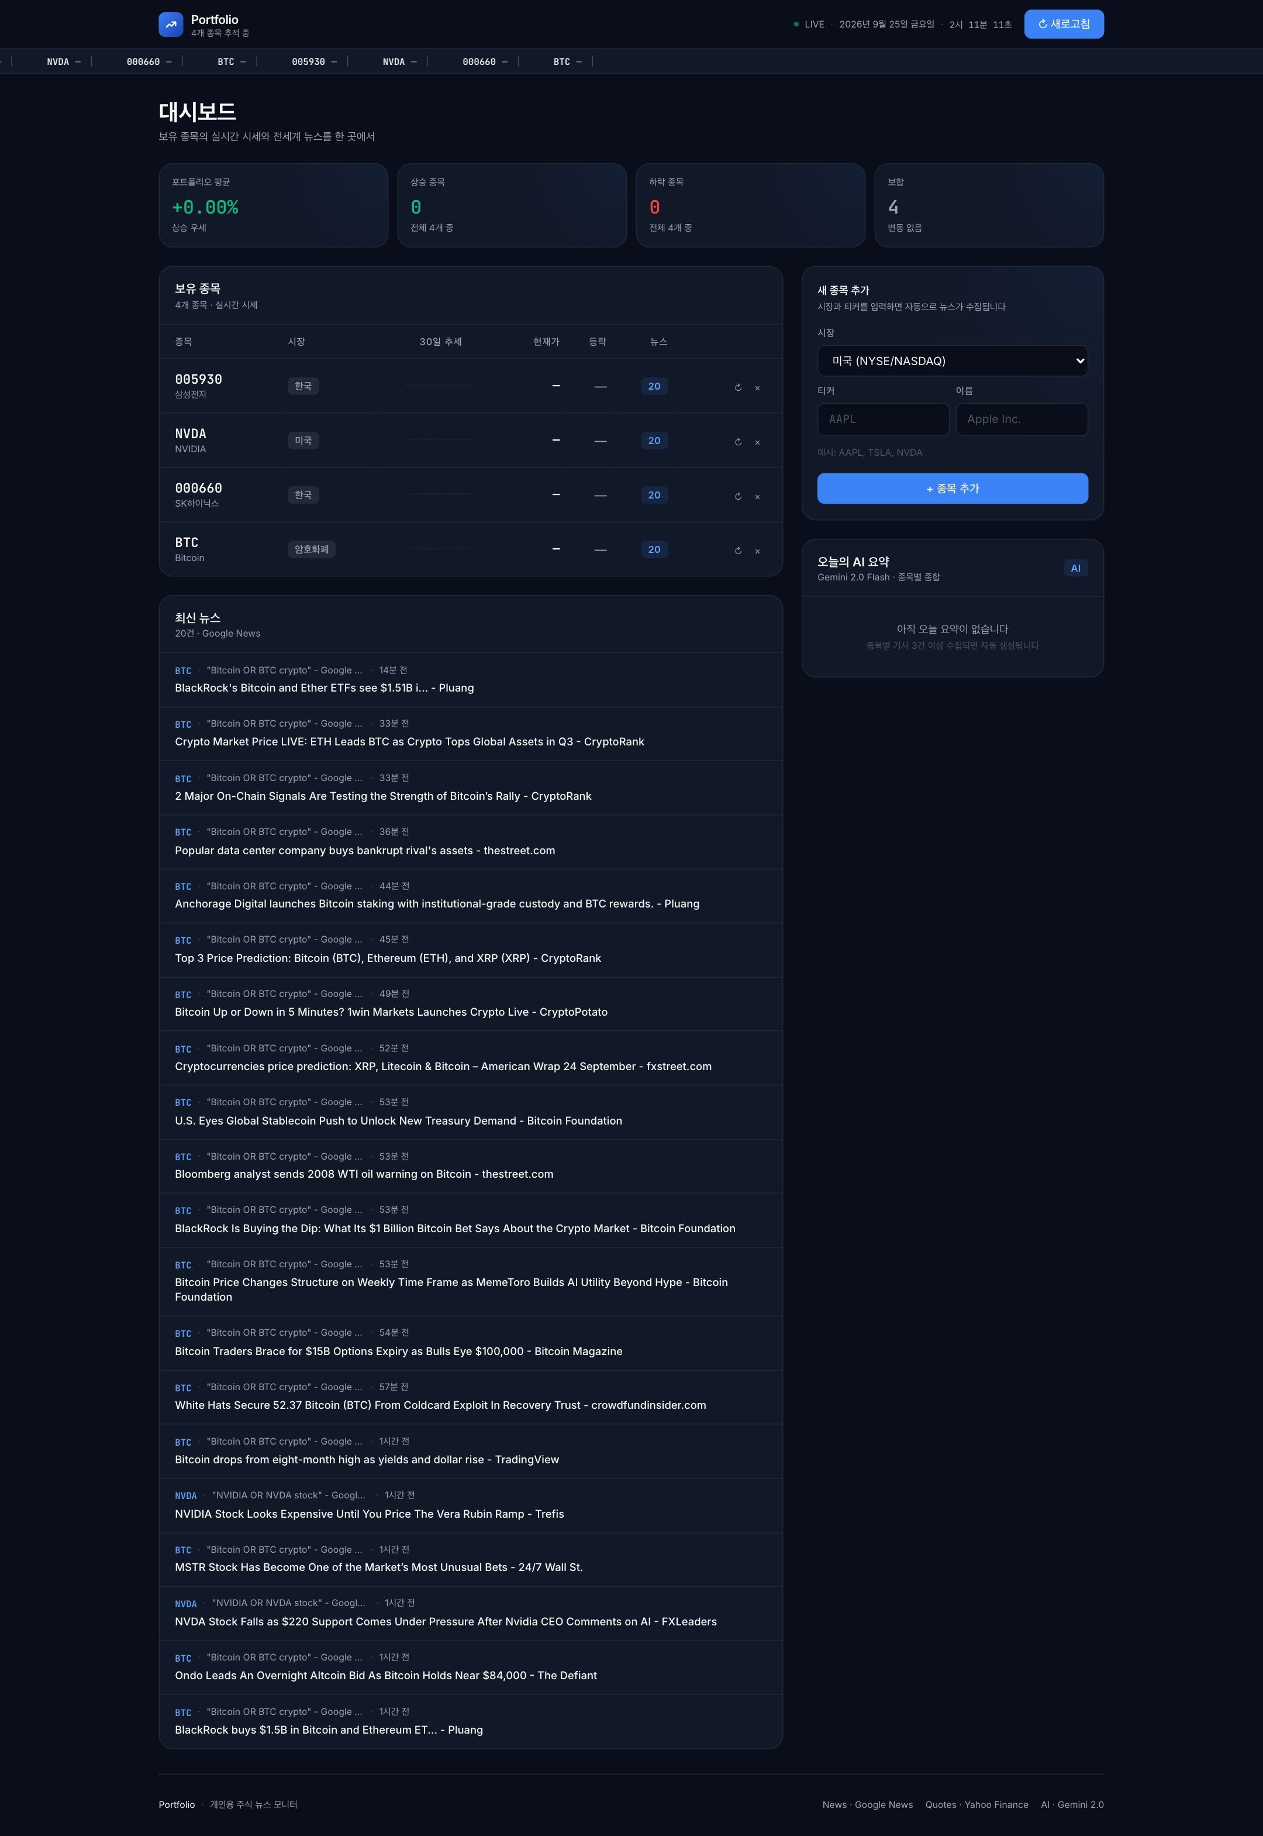Remove the NVDA NVIDIA row
This screenshot has height=1836, width=1263.
[x=757, y=442]
